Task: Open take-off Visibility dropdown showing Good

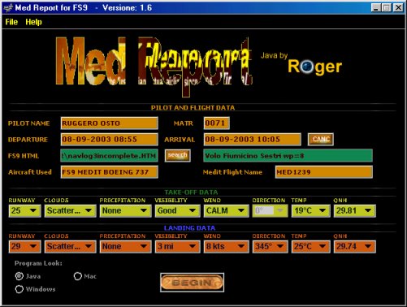Action: [177, 211]
